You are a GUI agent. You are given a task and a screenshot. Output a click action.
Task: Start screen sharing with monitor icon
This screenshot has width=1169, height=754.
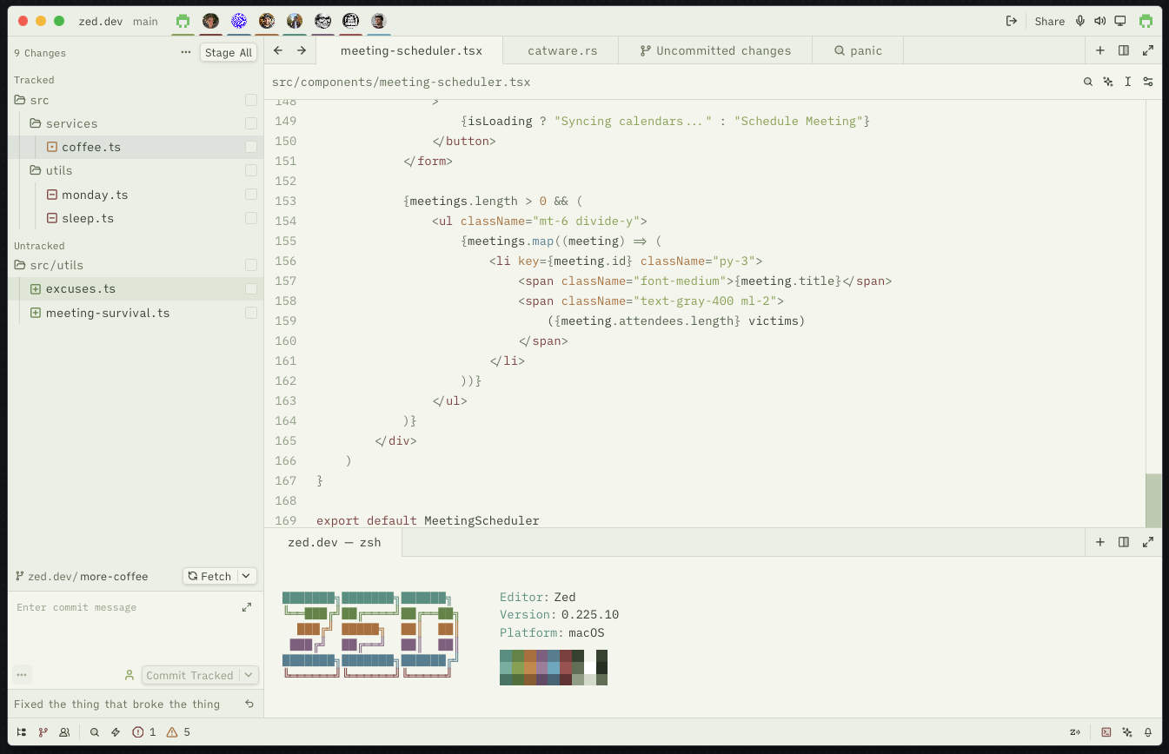coord(1120,21)
